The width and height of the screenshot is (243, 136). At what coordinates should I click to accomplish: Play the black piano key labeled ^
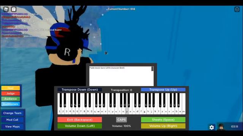pyautogui.click(x=79, y=100)
